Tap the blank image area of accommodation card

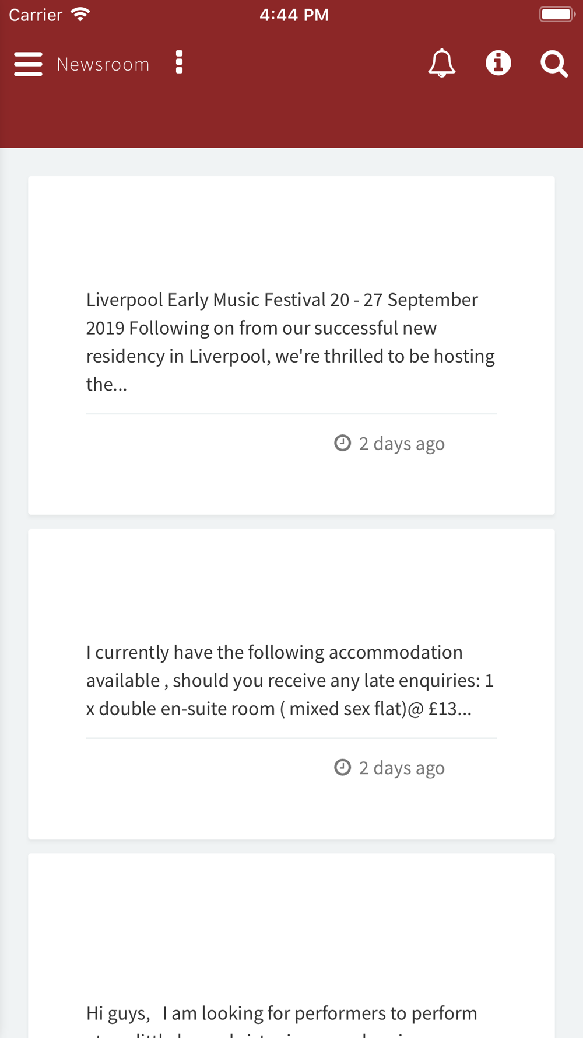coord(291,584)
